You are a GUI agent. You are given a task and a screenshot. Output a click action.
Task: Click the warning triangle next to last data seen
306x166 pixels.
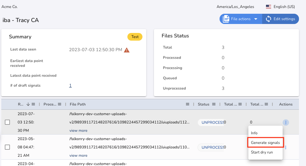click(127, 50)
